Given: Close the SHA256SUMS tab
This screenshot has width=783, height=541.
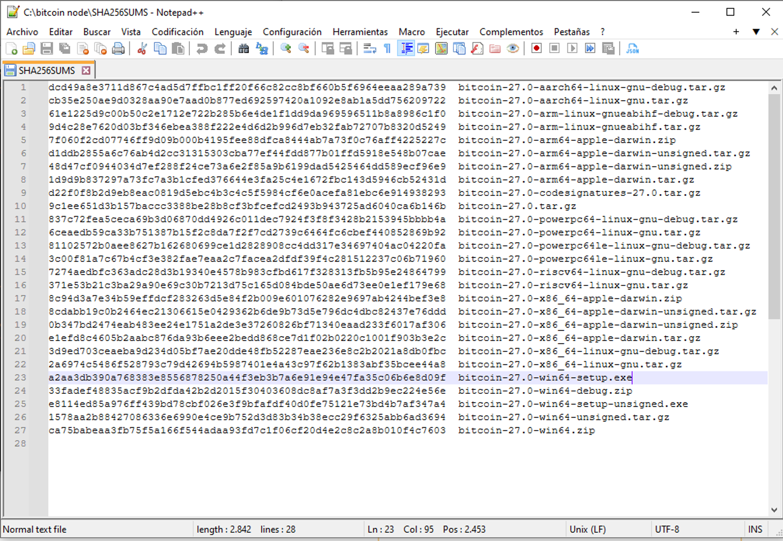Looking at the screenshot, I should point(86,70).
